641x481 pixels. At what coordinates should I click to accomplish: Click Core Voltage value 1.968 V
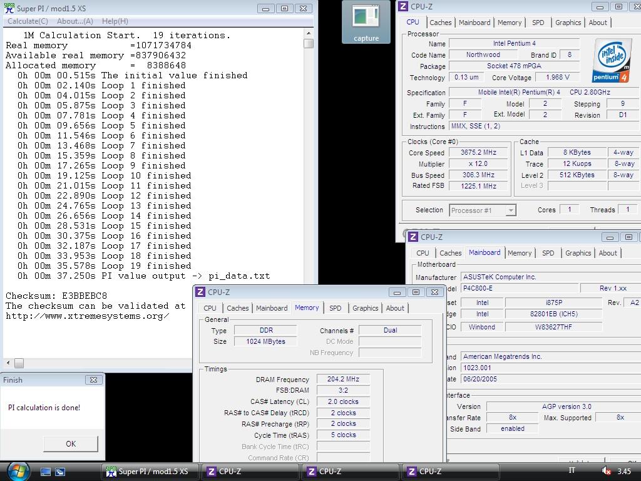pyautogui.click(x=557, y=77)
